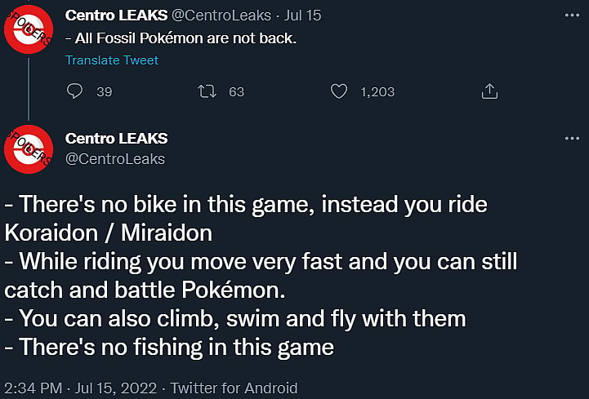The height and width of the screenshot is (399, 589).
Task: Click the avatar beside the Koraidon tweet
Action: click(x=29, y=149)
